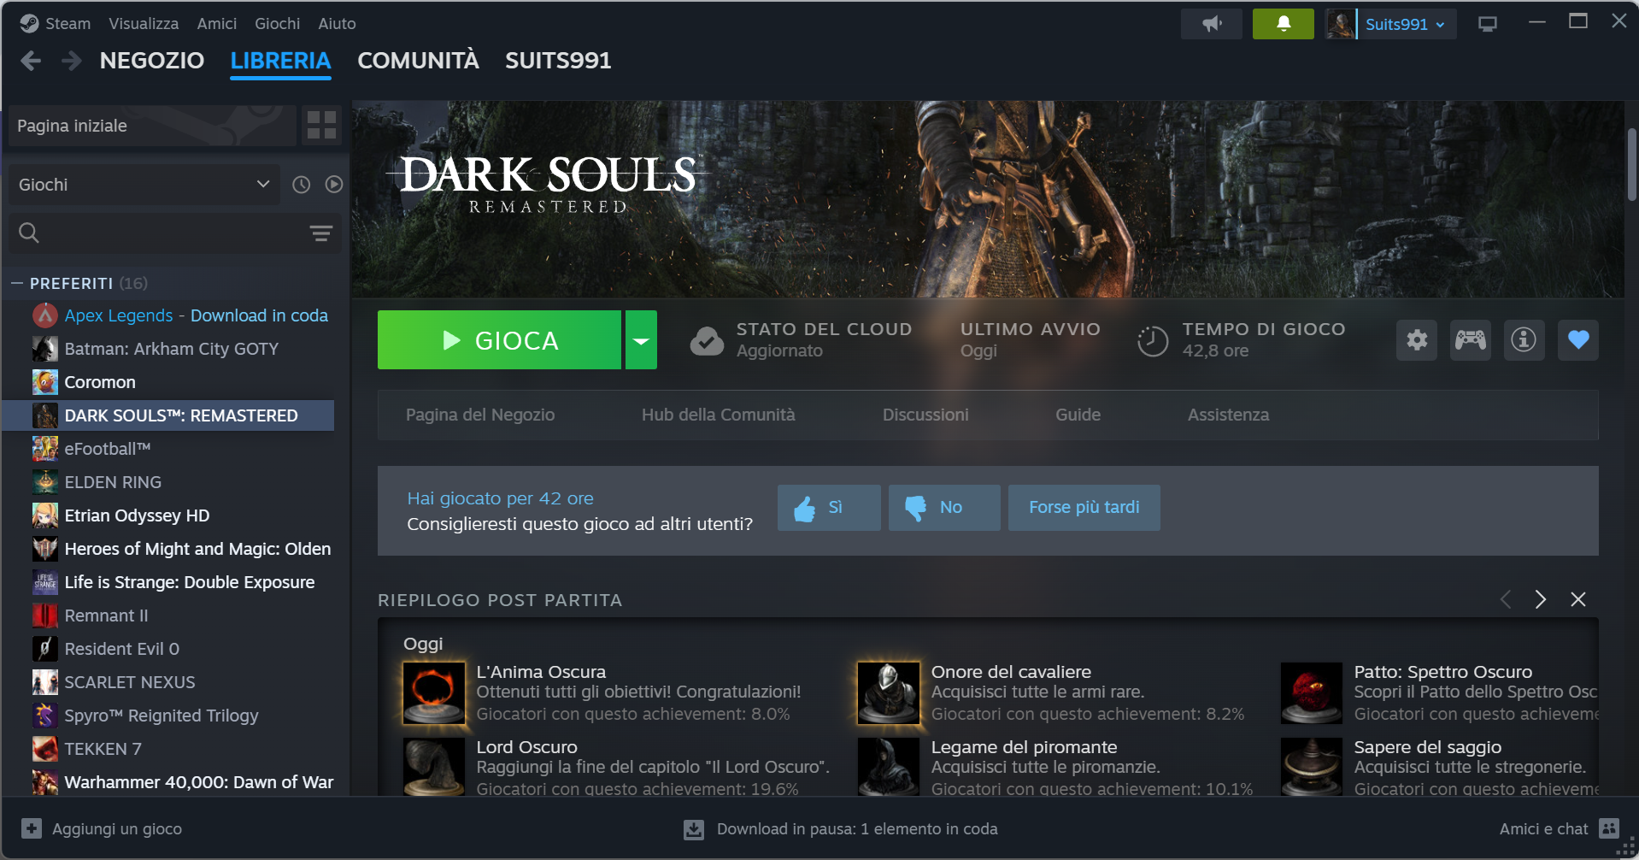Click in the library search field
The image size is (1639, 860).
[174, 233]
